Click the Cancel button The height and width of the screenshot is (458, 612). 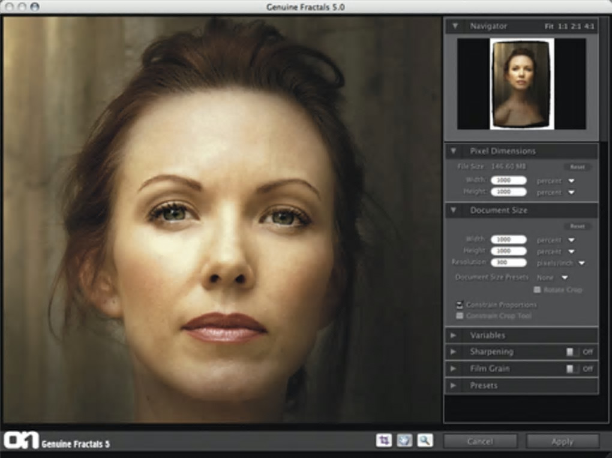480,441
